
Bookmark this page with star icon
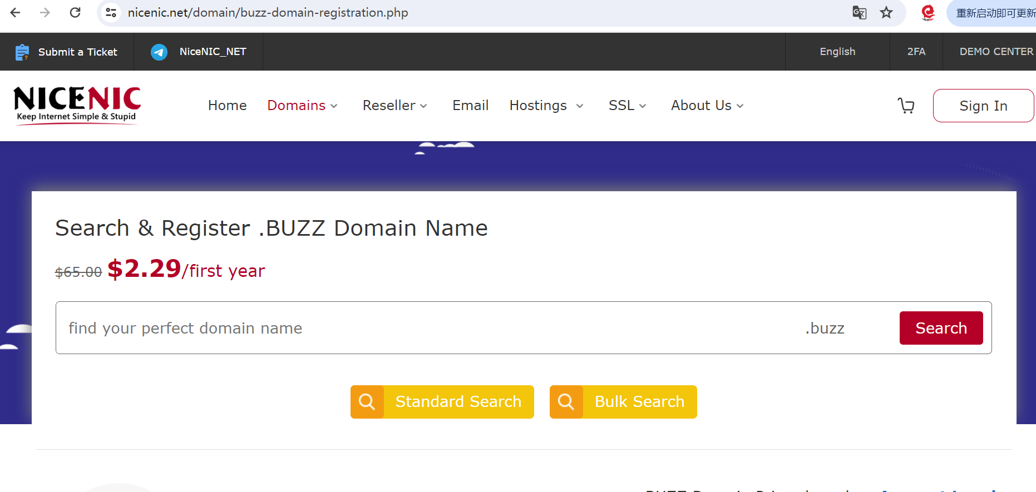click(886, 12)
